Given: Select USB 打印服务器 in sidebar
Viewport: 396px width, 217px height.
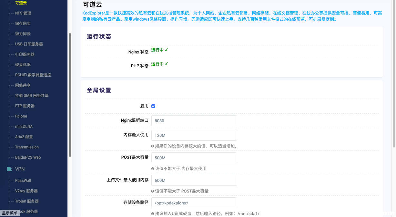Looking at the screenshot, I should (29, 44).
